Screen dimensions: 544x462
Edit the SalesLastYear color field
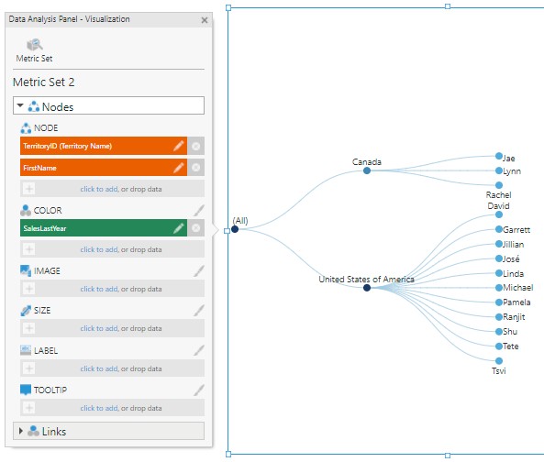coord(178,228)
